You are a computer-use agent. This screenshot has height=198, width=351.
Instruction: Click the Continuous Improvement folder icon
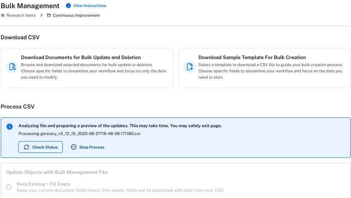pos(49,16)
